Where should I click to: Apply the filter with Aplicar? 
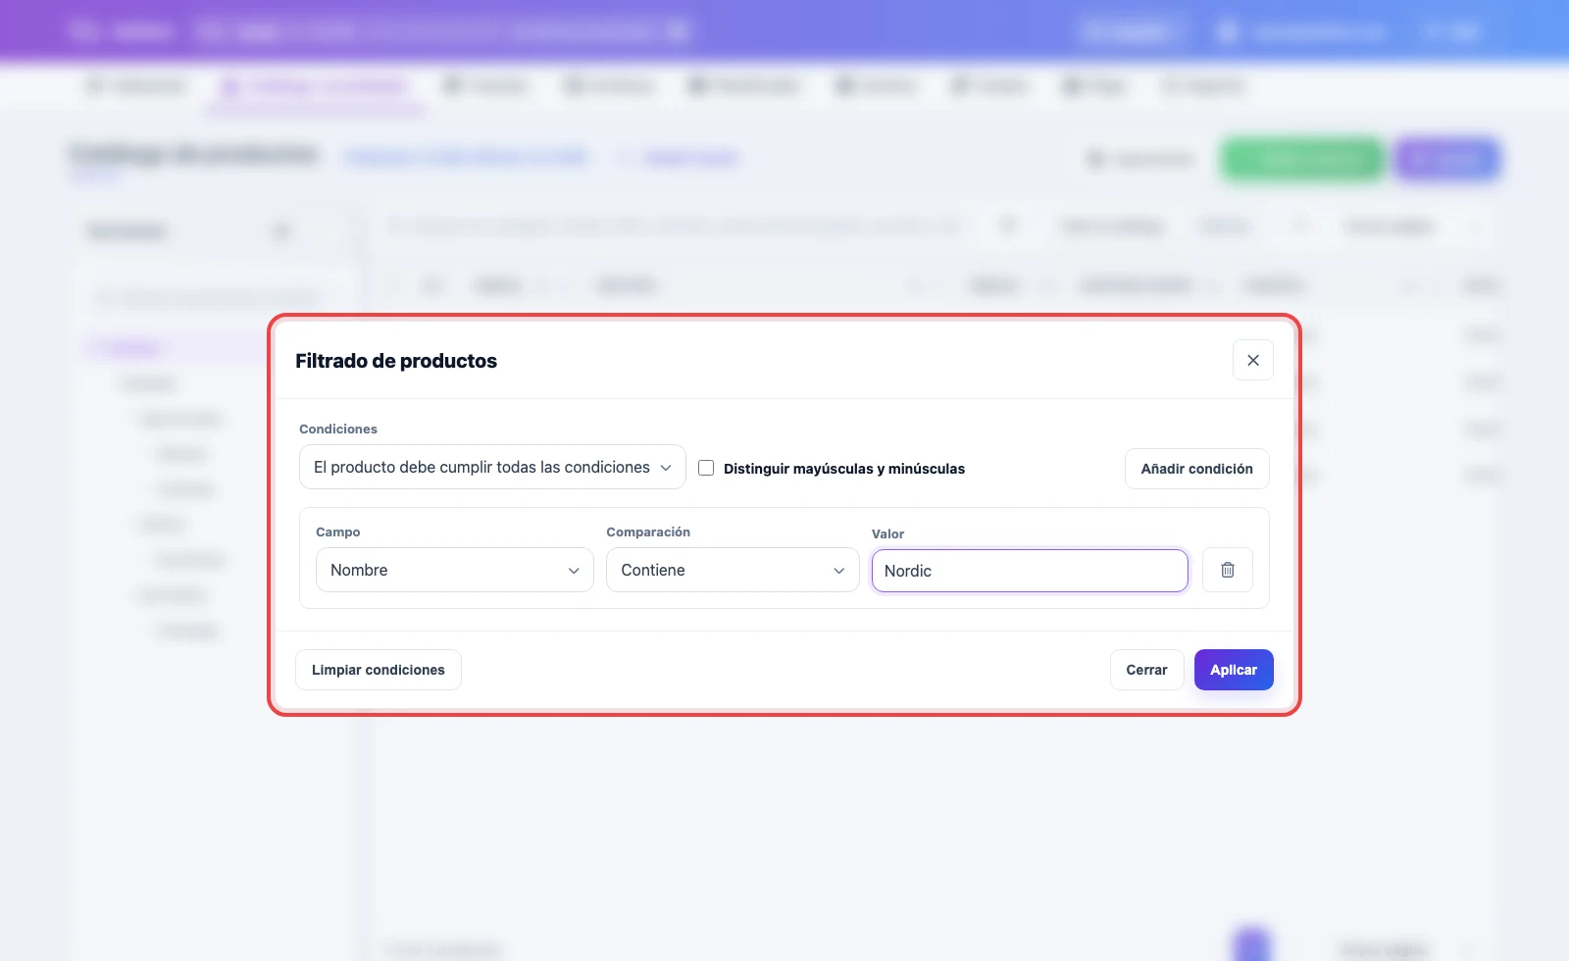pos(1234,670)
